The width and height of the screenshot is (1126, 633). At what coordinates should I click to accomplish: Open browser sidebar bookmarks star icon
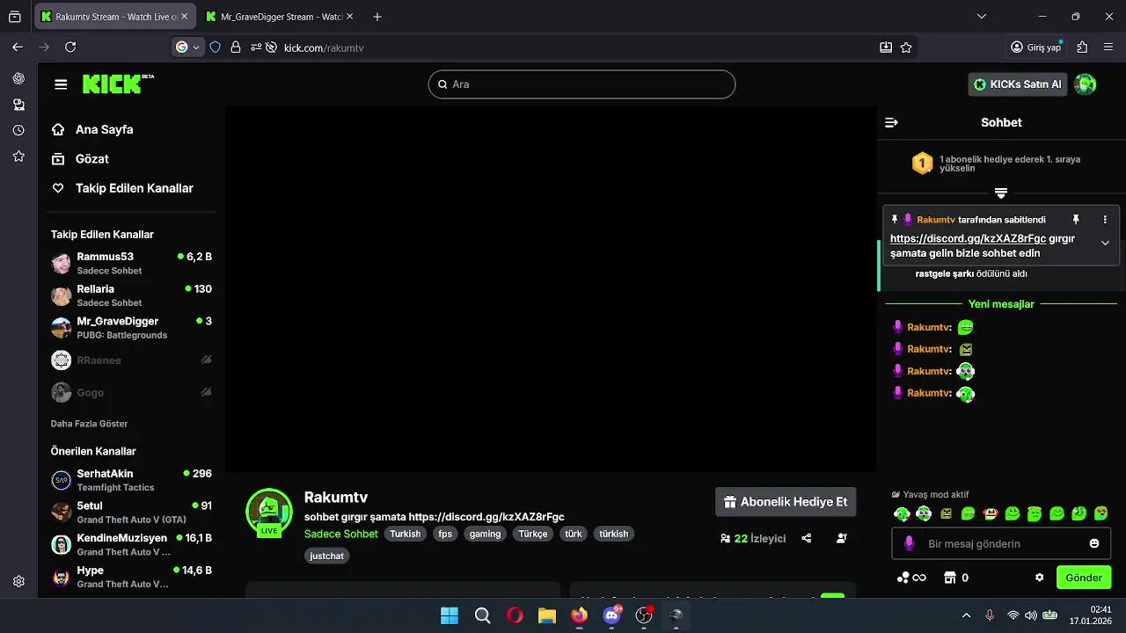[x=18, y=156]
